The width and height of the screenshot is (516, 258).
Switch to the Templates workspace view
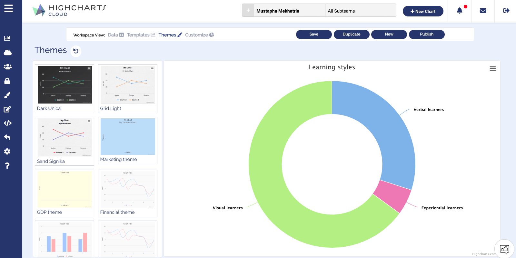[141, 35]
